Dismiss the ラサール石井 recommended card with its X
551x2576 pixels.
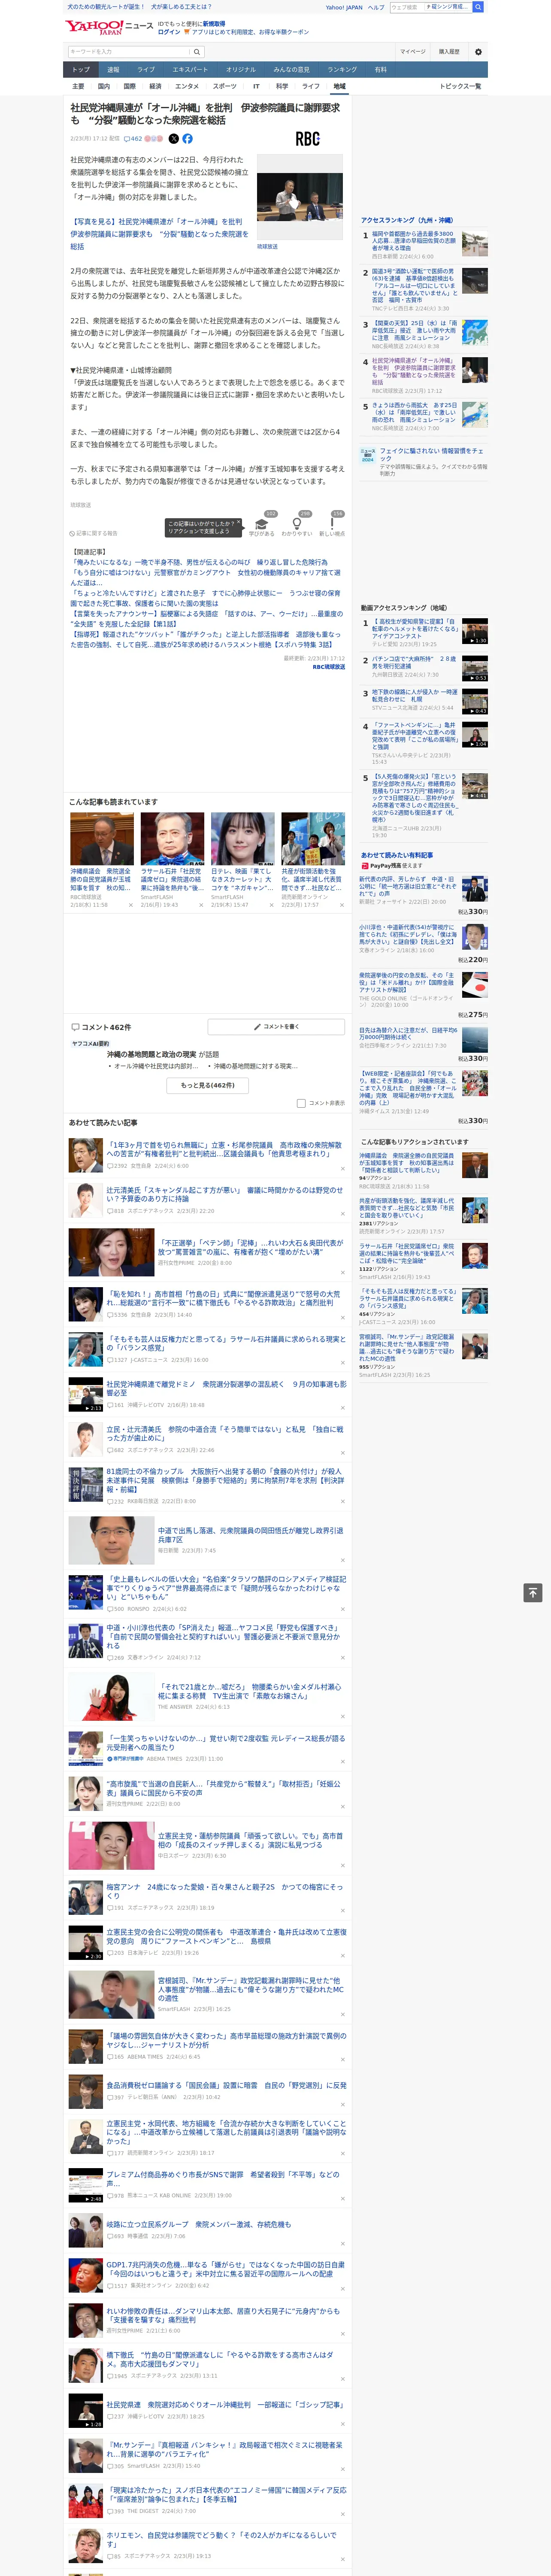[200, 905]
